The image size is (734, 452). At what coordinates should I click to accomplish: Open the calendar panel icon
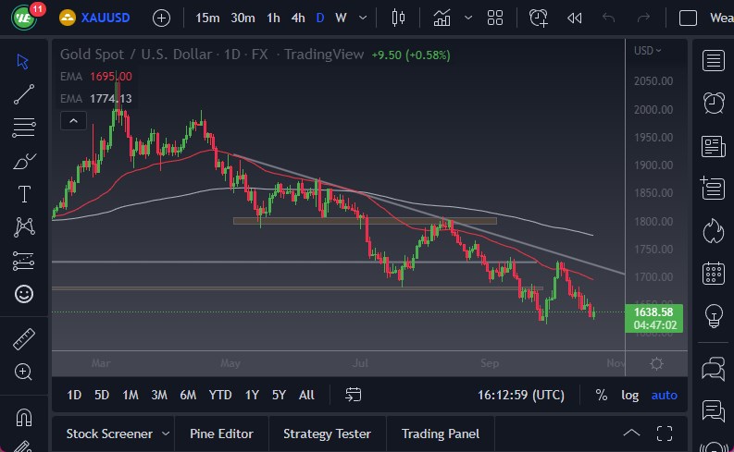coord(714,273)
